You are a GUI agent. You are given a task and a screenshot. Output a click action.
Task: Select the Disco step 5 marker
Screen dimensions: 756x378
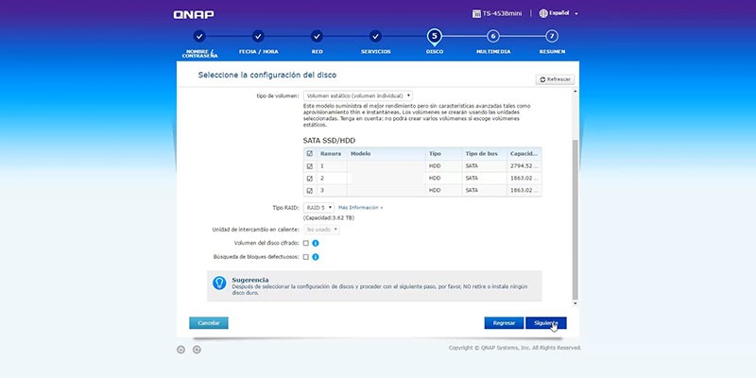435,37
